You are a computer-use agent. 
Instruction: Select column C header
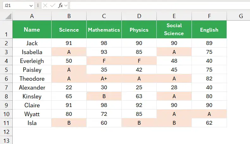click(x=104, y=16)
